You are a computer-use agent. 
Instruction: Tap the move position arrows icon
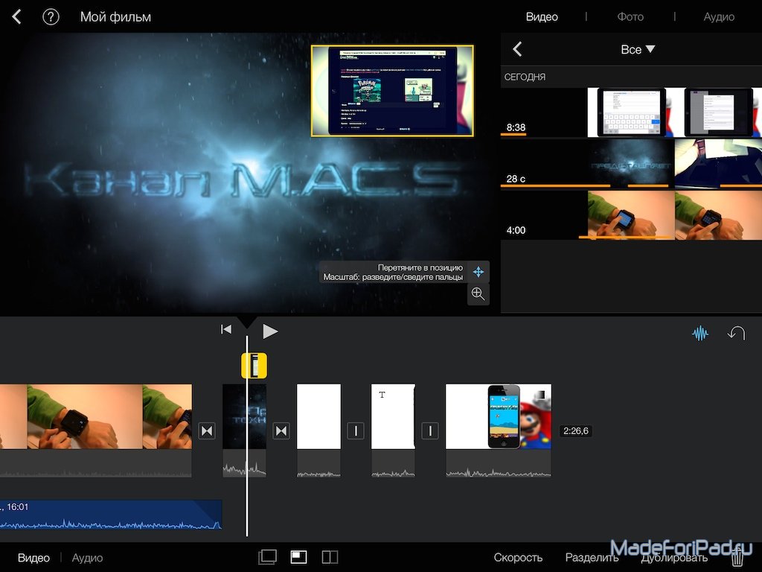coord(478,272)
